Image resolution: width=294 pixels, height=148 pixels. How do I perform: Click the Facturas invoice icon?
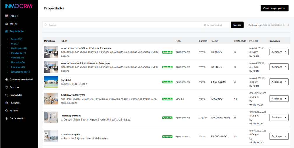(x=6, y=103)
